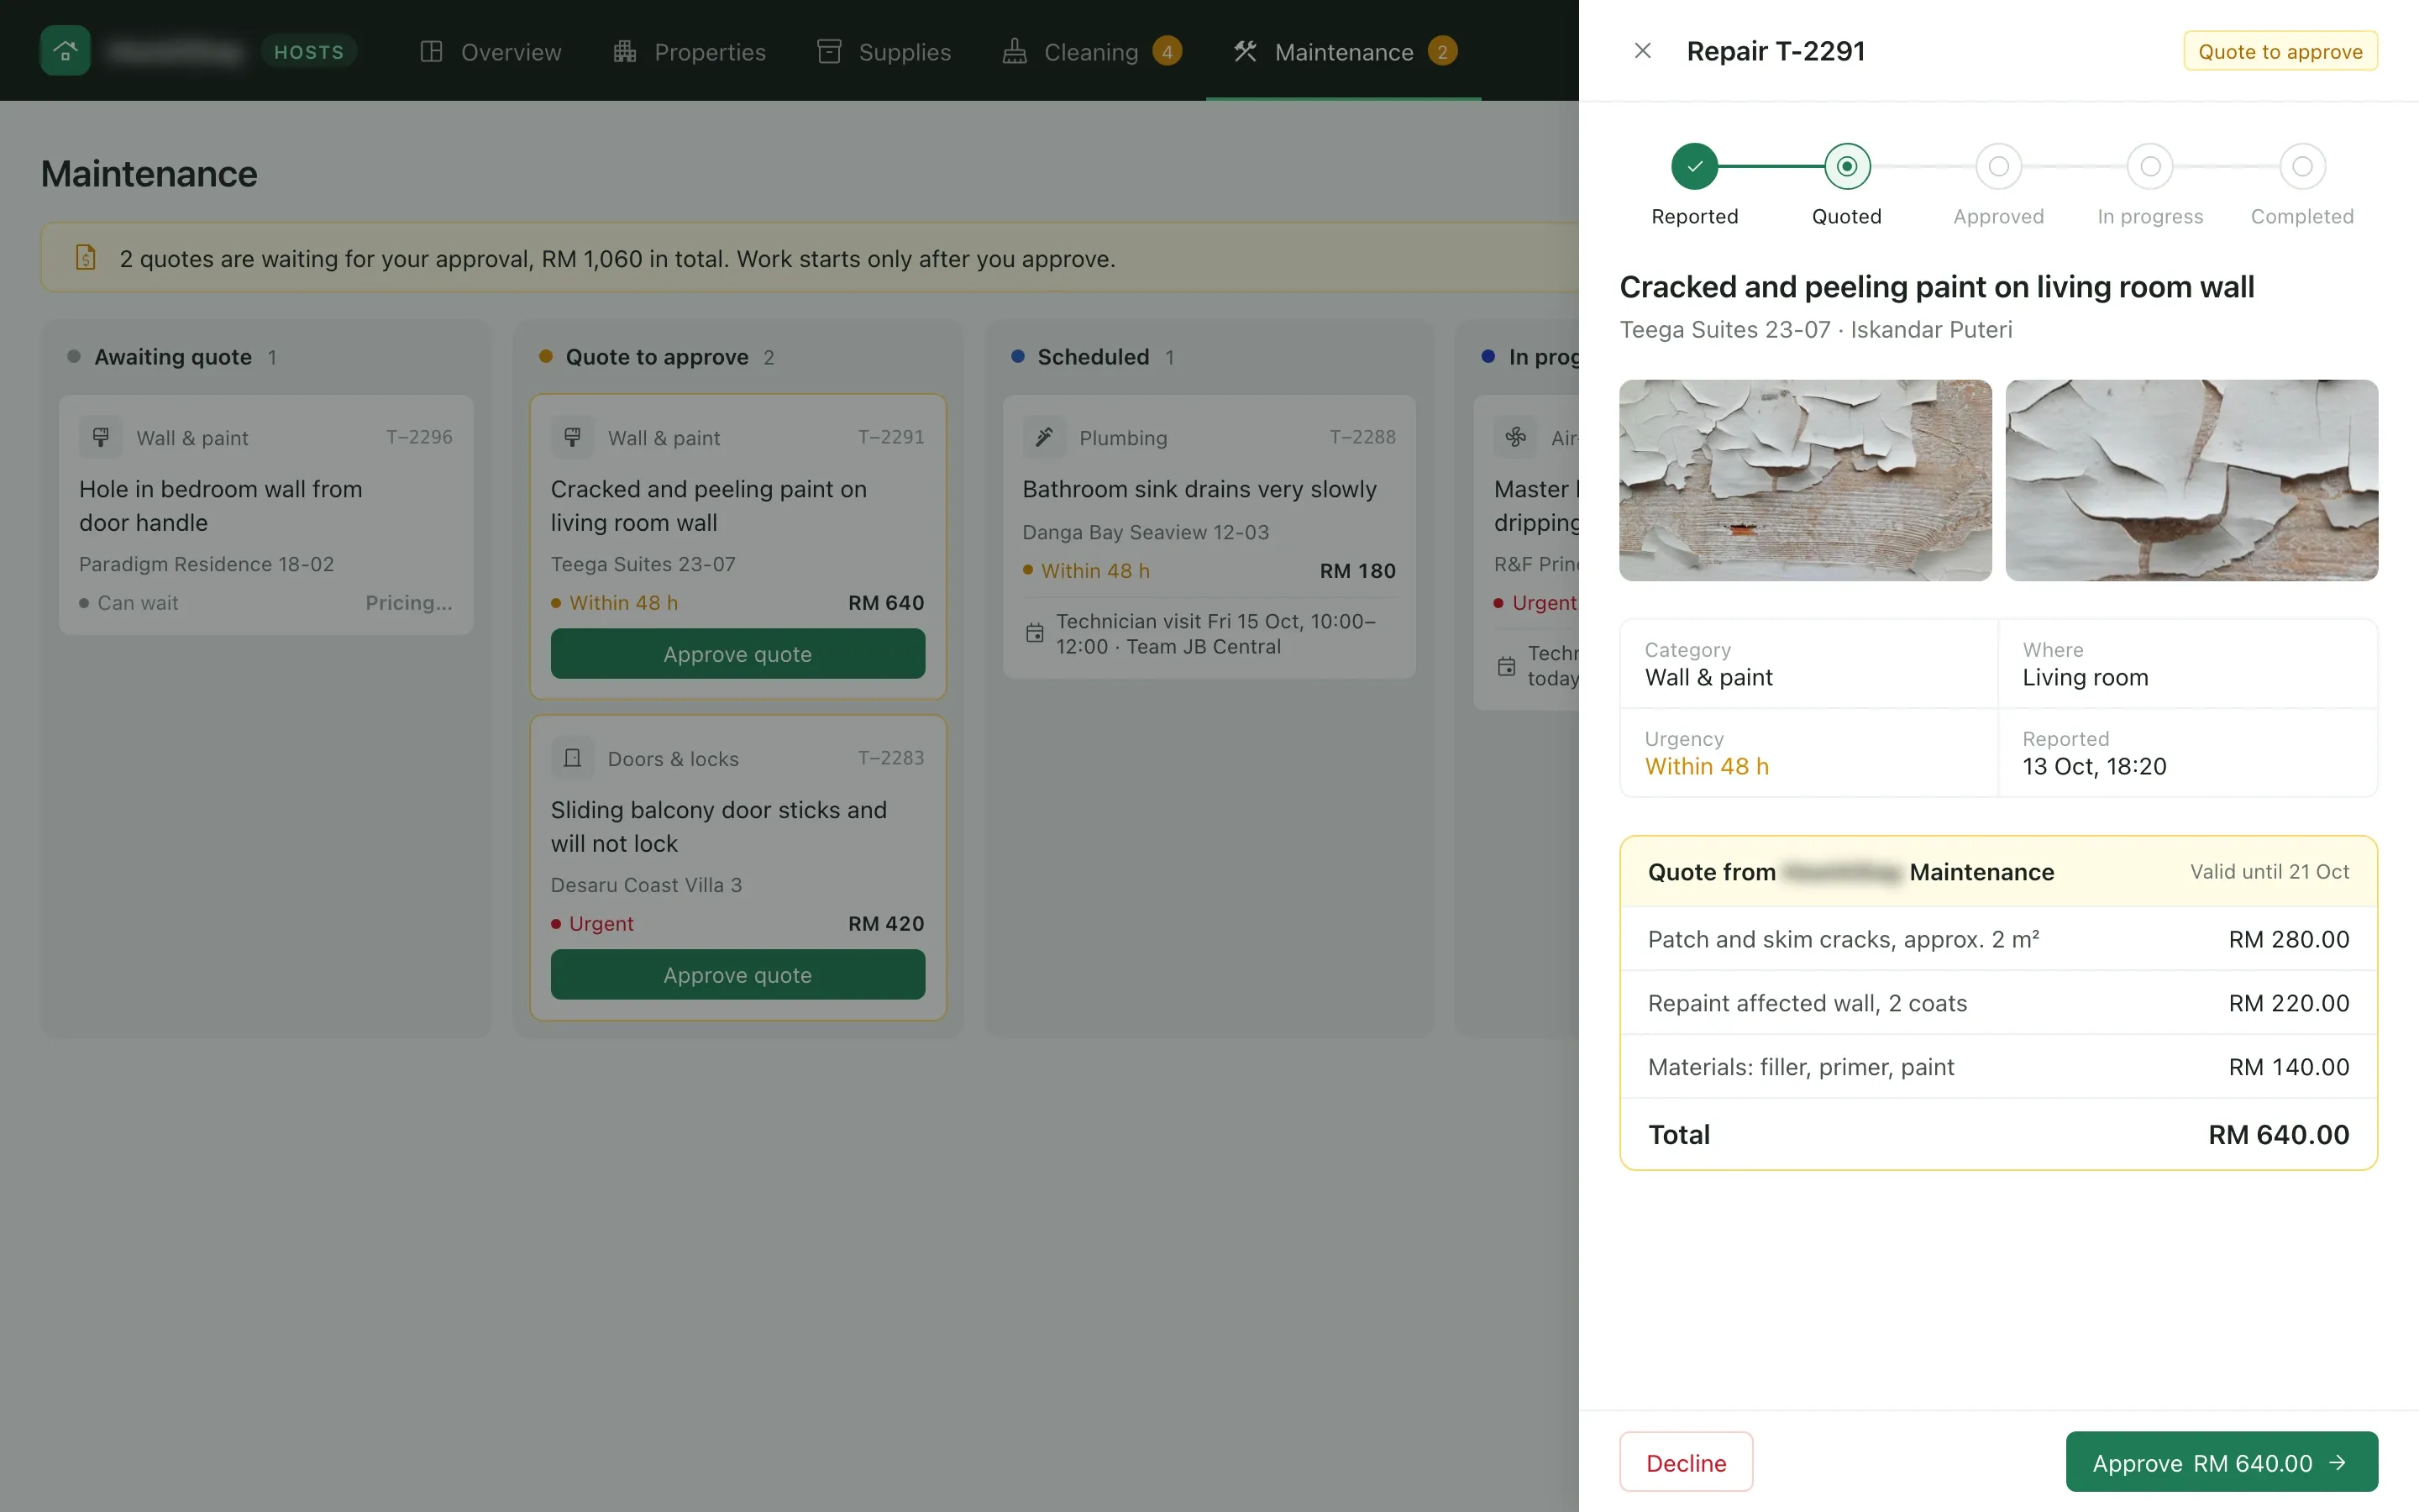The width and height of the screenshot is (2419, 1512).
Task: Click the house logo icon
Action: [65, 50]
